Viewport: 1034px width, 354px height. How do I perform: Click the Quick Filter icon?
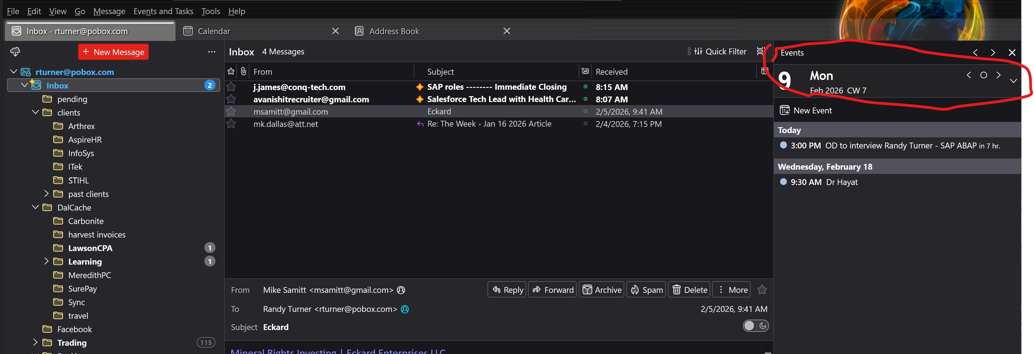tap(698, 51)
